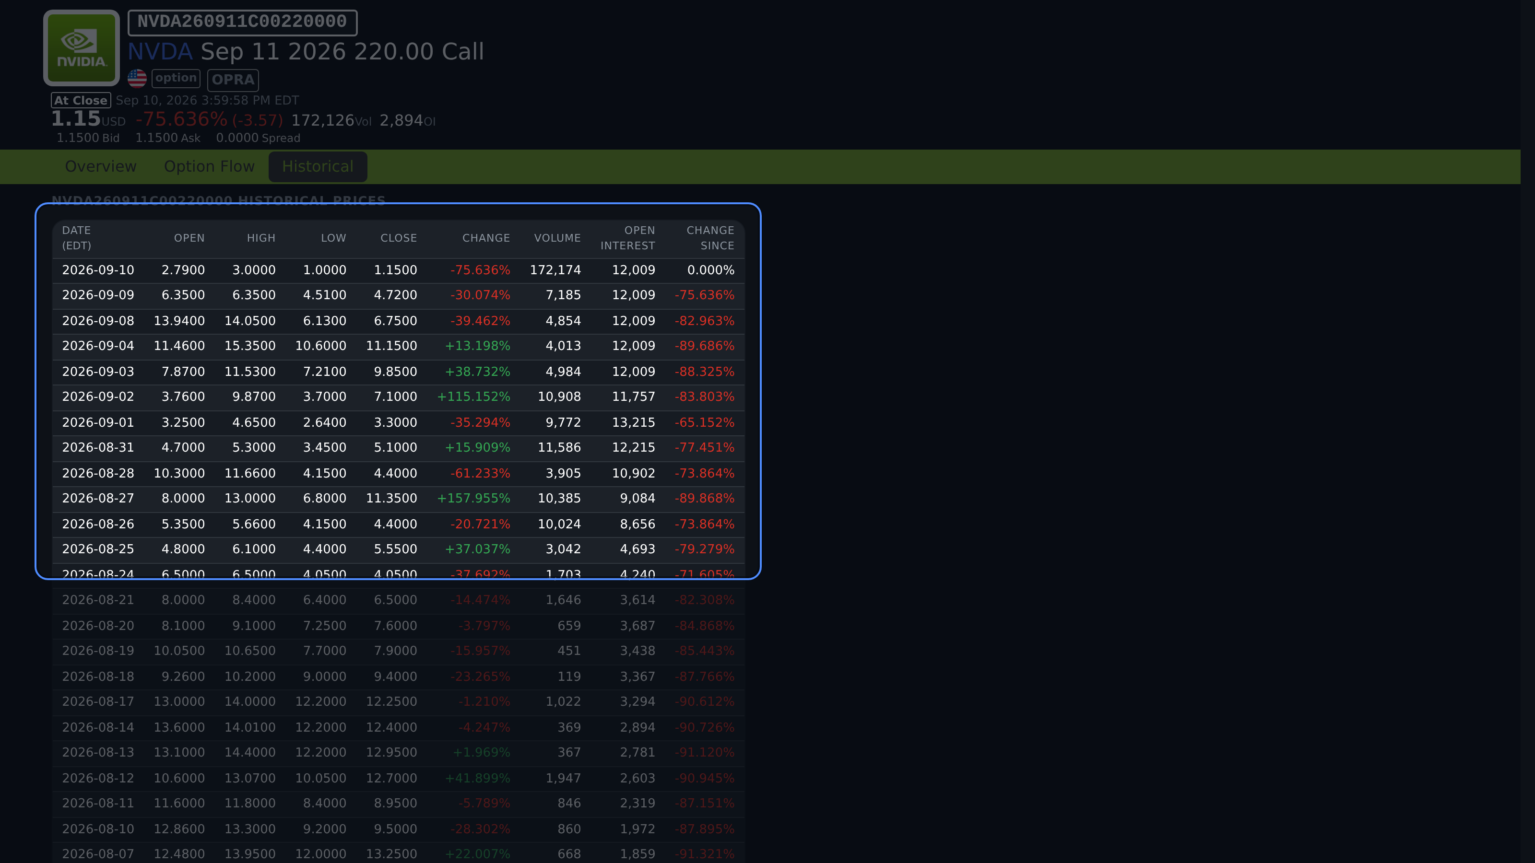Click the NVDA260911C00220000 symbol badge
The width and height of the screenshot is (1535, 863).
(243, 22)
